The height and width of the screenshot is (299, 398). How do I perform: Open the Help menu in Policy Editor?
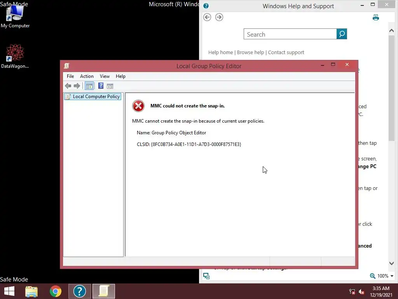[120, 76]
